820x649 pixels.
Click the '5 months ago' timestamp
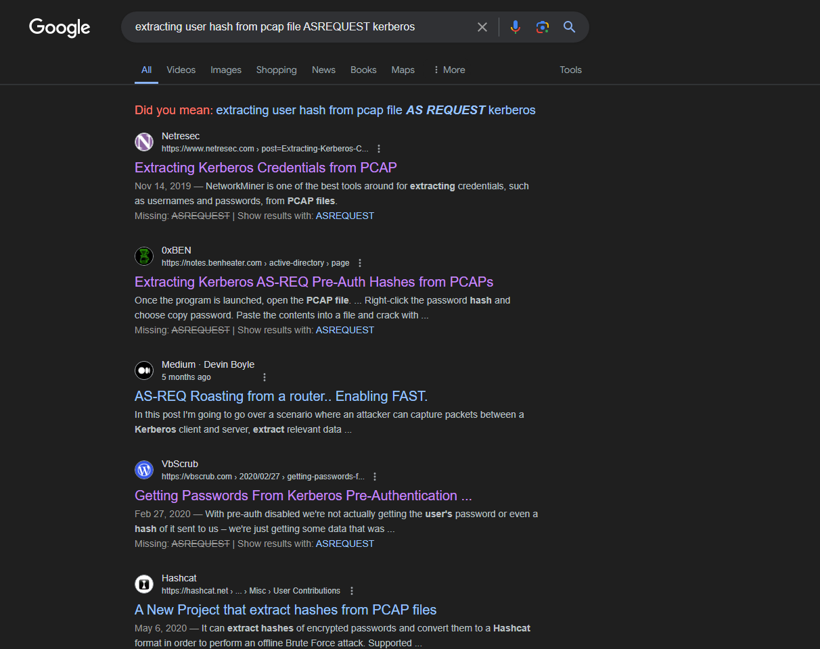(186, 377)
